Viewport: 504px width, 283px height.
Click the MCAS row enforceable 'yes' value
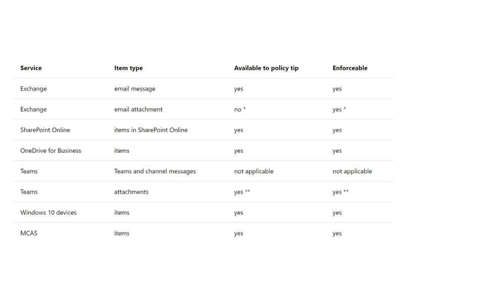coord(337,234)
